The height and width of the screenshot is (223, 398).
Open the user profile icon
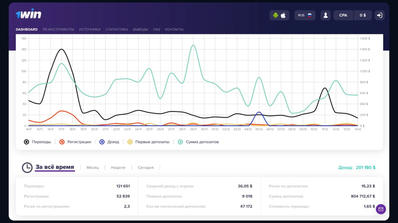326,15
